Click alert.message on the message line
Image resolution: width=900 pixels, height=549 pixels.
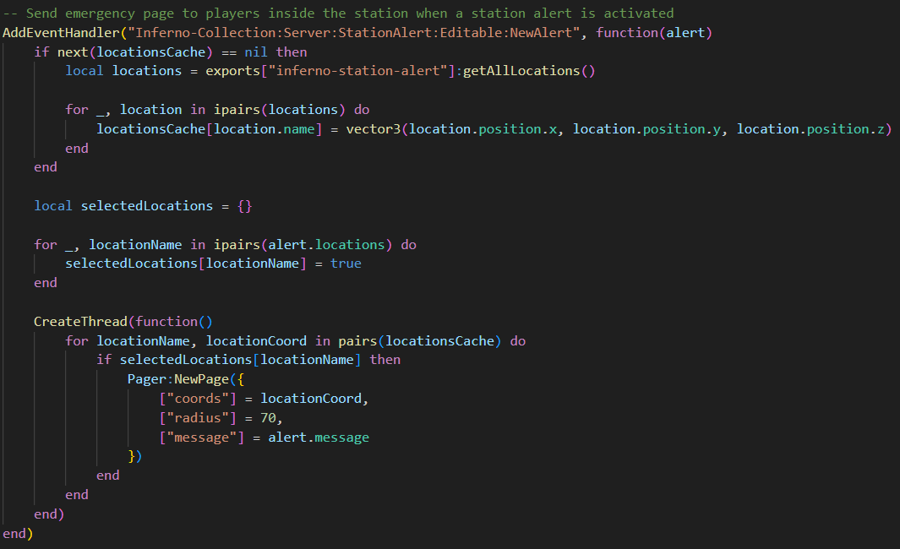tap(319, 438)
